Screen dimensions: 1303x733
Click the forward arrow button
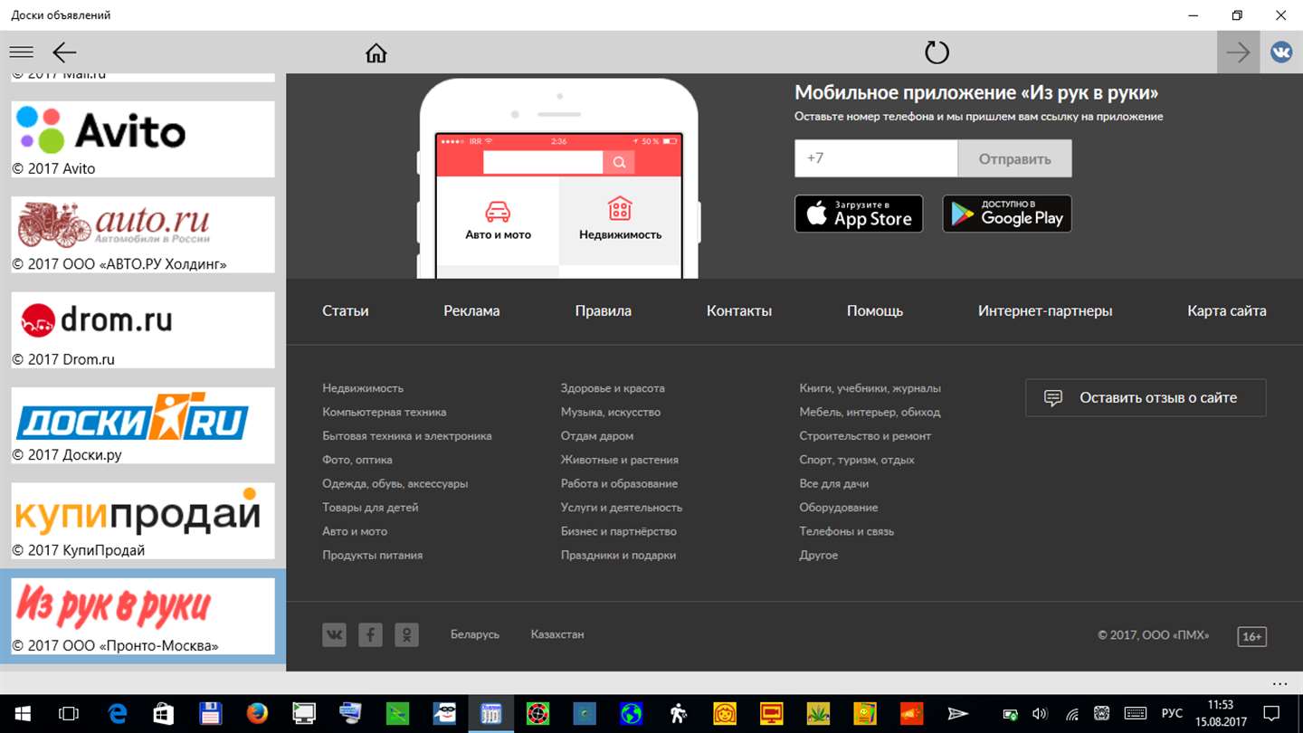tap(1238, 52)
